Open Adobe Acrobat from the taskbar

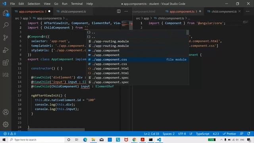(142, 139)
